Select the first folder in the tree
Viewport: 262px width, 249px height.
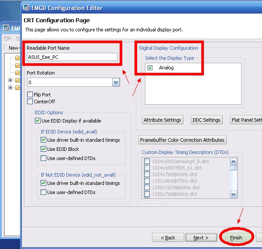click(x=17, y=58)
